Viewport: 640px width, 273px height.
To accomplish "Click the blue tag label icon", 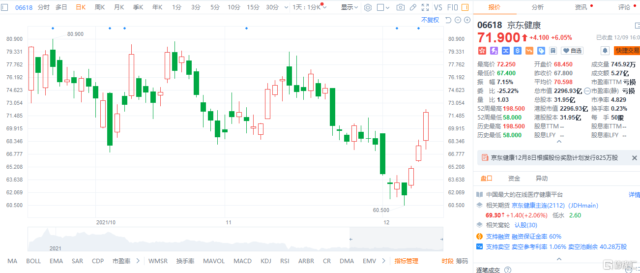I will 541,51.
